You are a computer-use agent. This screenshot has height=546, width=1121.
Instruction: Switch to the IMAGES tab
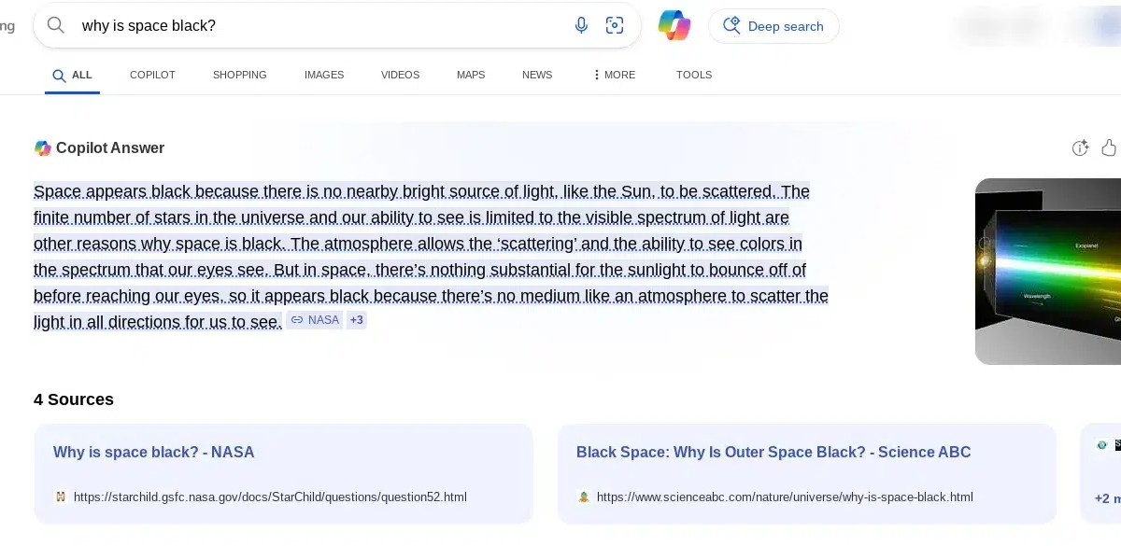324,75
